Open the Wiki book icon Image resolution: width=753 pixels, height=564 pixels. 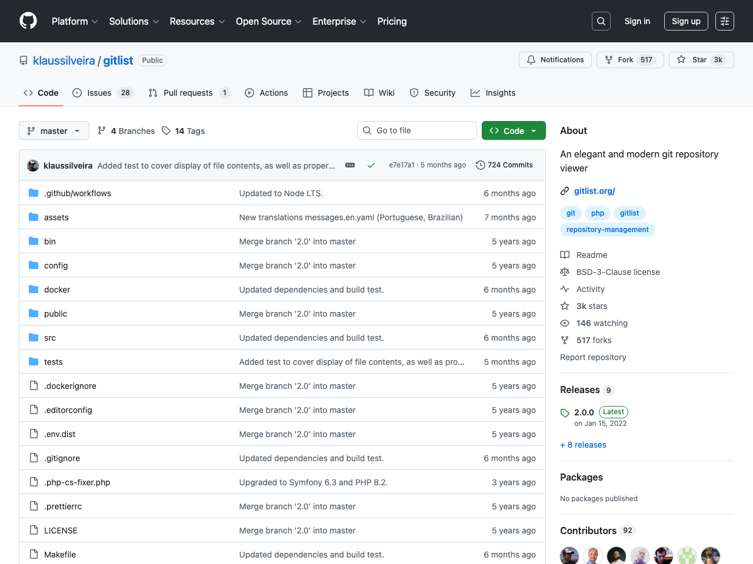click(x=369, y=93)
